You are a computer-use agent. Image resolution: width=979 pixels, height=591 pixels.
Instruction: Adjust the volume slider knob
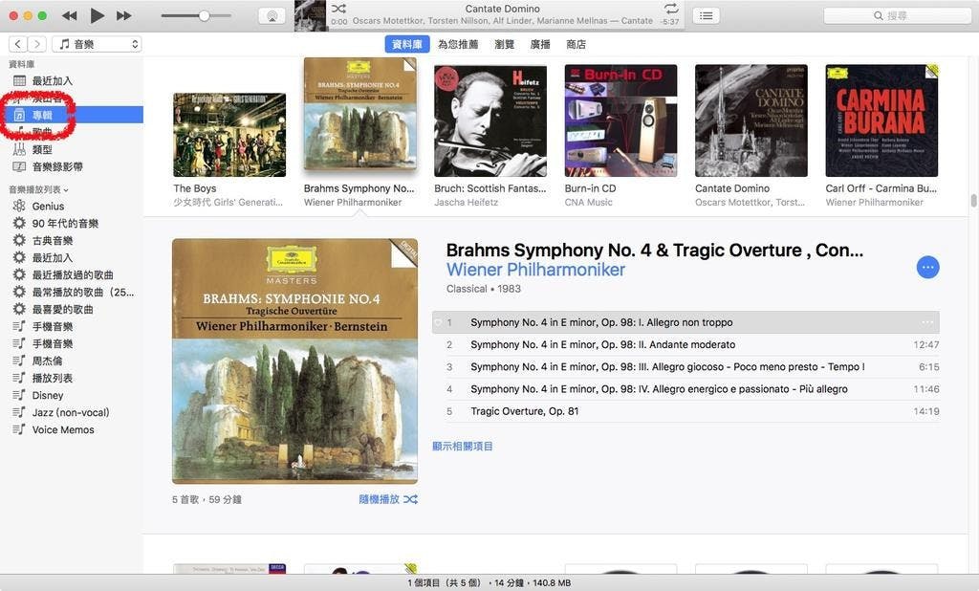coord(205,15)
